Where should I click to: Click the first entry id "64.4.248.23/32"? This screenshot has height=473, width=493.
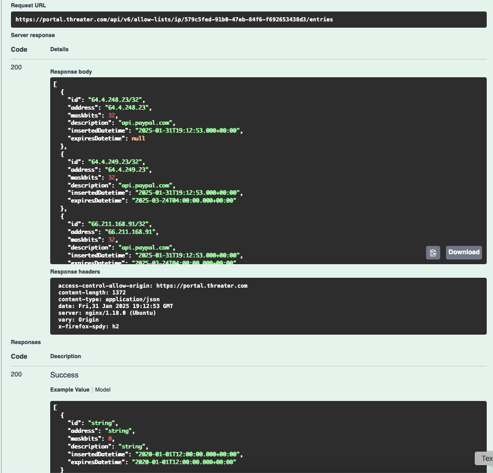point(115,100)
